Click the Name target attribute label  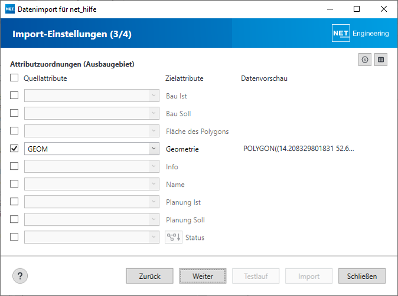[175, 185]
